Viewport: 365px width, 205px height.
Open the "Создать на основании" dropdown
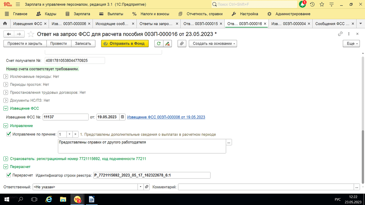213,44
